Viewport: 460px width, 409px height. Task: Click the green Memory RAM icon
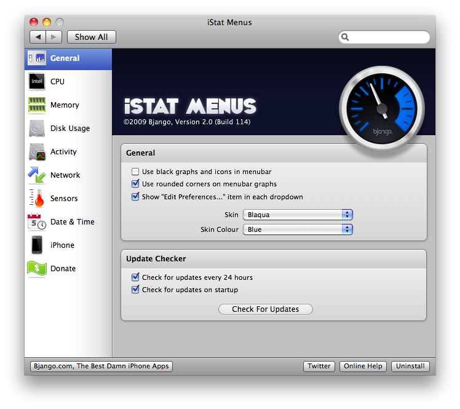click(x=37, y=105)
